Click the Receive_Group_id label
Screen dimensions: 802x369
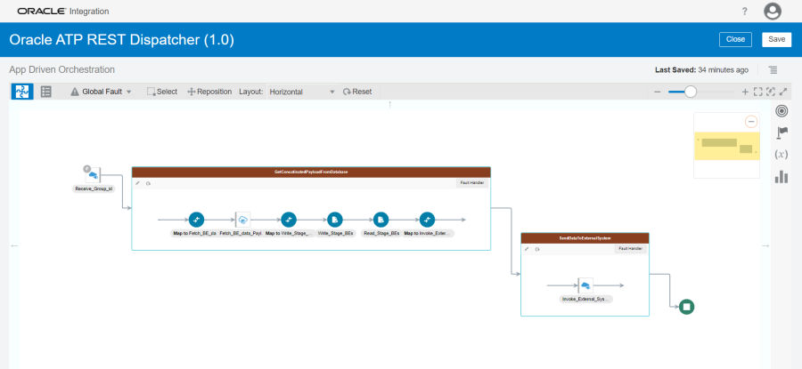click(x=94, y=189)
